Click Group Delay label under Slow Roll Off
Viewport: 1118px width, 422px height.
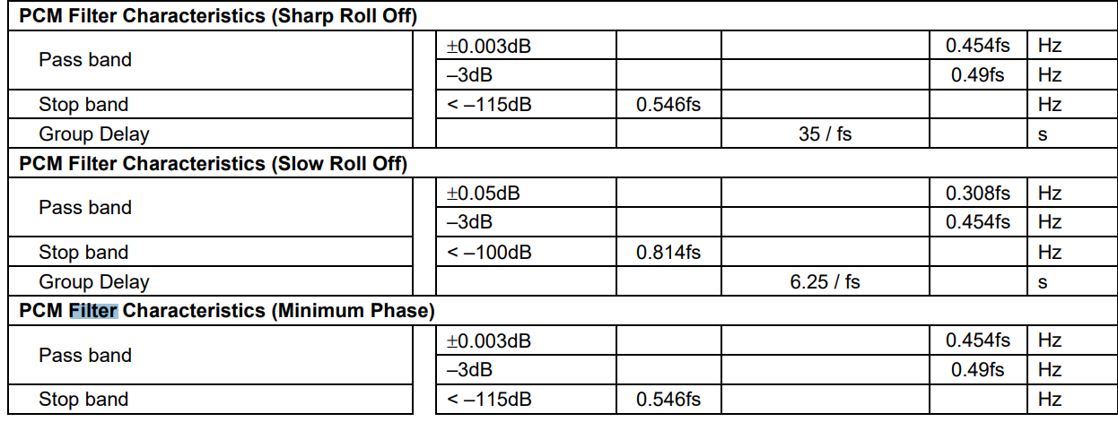point(94,282)
